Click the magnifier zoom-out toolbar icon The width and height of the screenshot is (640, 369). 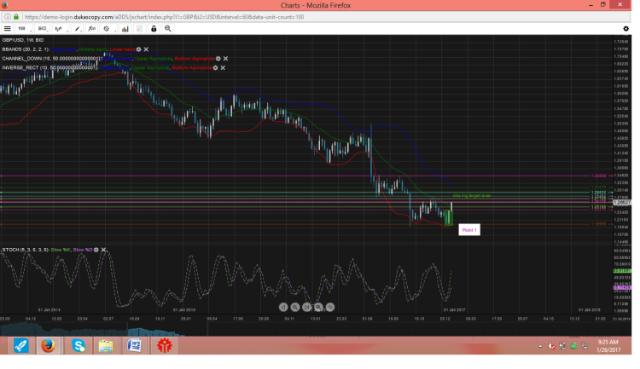coord(168,28)
